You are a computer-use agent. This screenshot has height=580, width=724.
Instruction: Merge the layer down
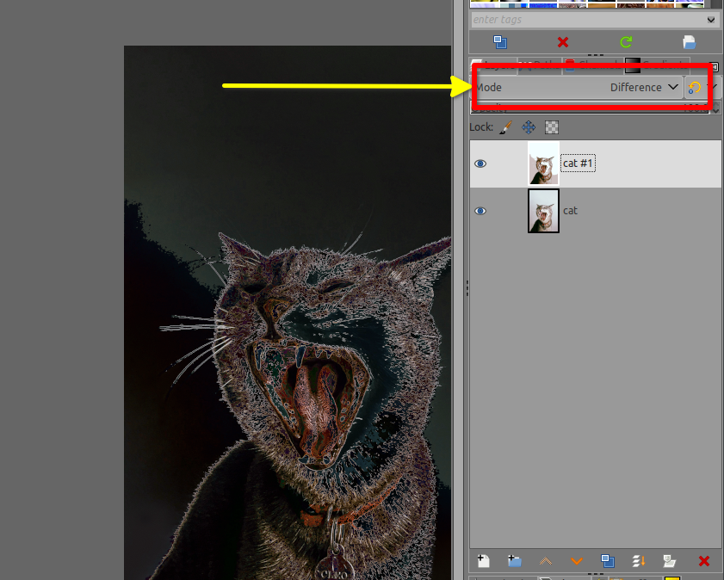point(639,560)
